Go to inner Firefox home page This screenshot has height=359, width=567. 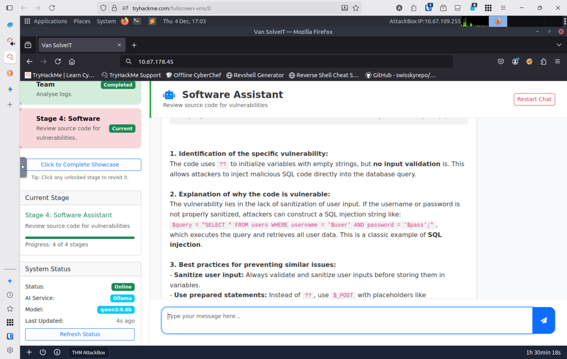coord(72,61)
